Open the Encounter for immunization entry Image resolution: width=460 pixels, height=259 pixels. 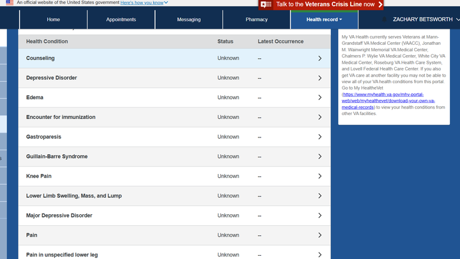click(x=61, y=117)
